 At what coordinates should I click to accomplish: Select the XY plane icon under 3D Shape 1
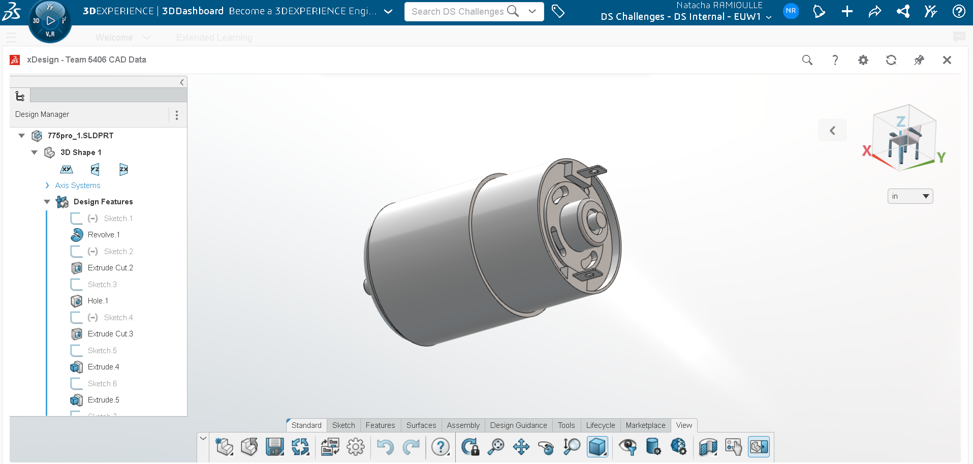pos(66,169)
